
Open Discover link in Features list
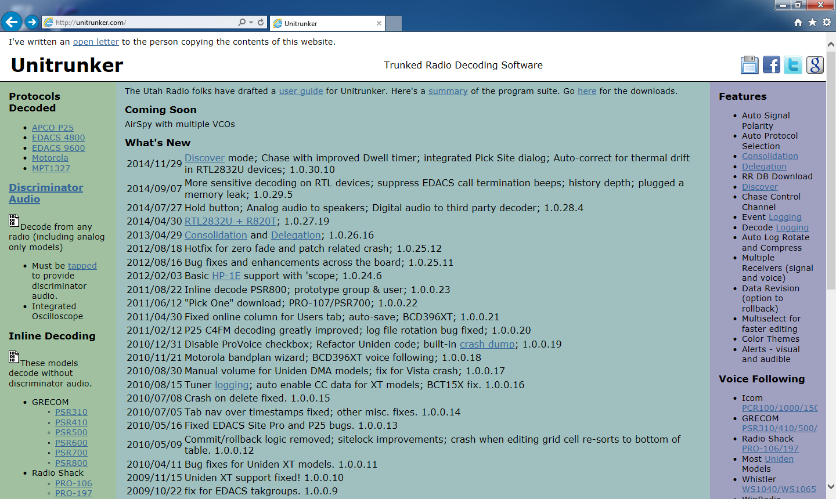(760, 187)
